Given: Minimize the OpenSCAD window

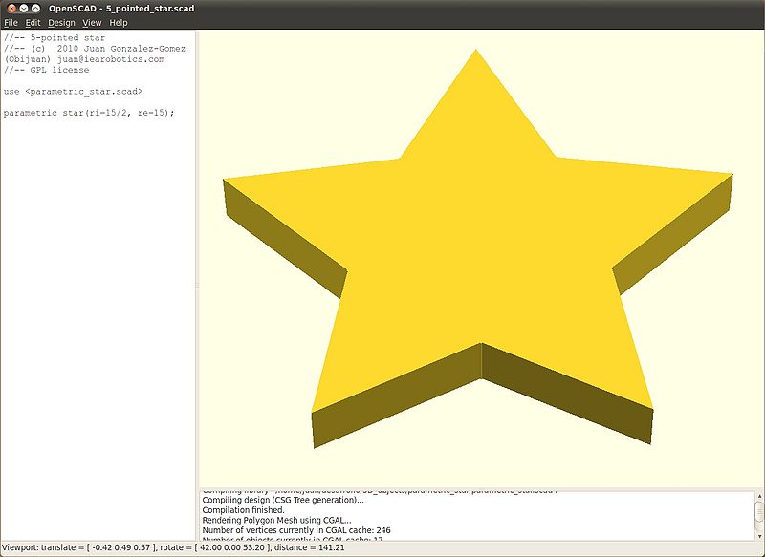Looking at the screenshot, I should (25, 8).
